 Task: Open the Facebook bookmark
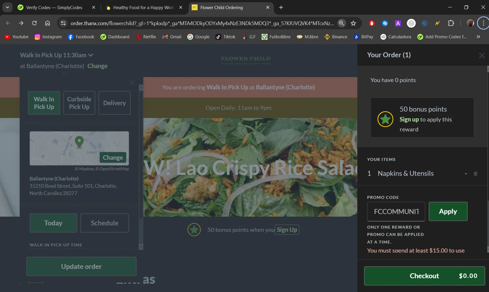(x=81, y=37)
